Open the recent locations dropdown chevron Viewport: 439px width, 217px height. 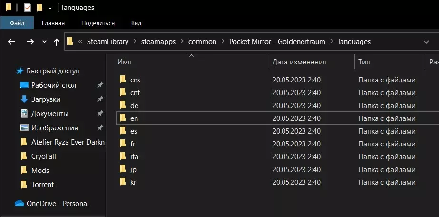44,42
